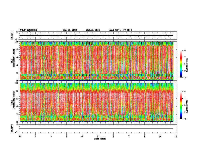
Task: Click the ch.2 color bar log(PSD) label
Action: coord(187,106)
